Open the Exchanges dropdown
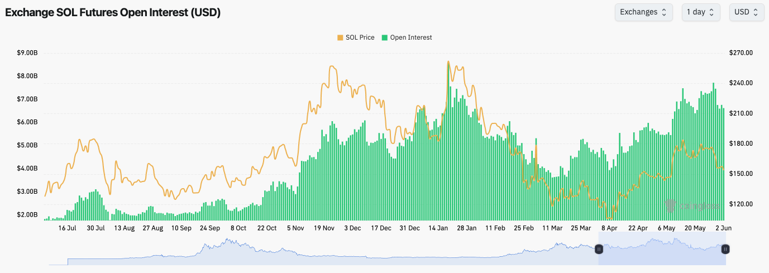This screenshot has height=273, width=769. tap(643, 12)
